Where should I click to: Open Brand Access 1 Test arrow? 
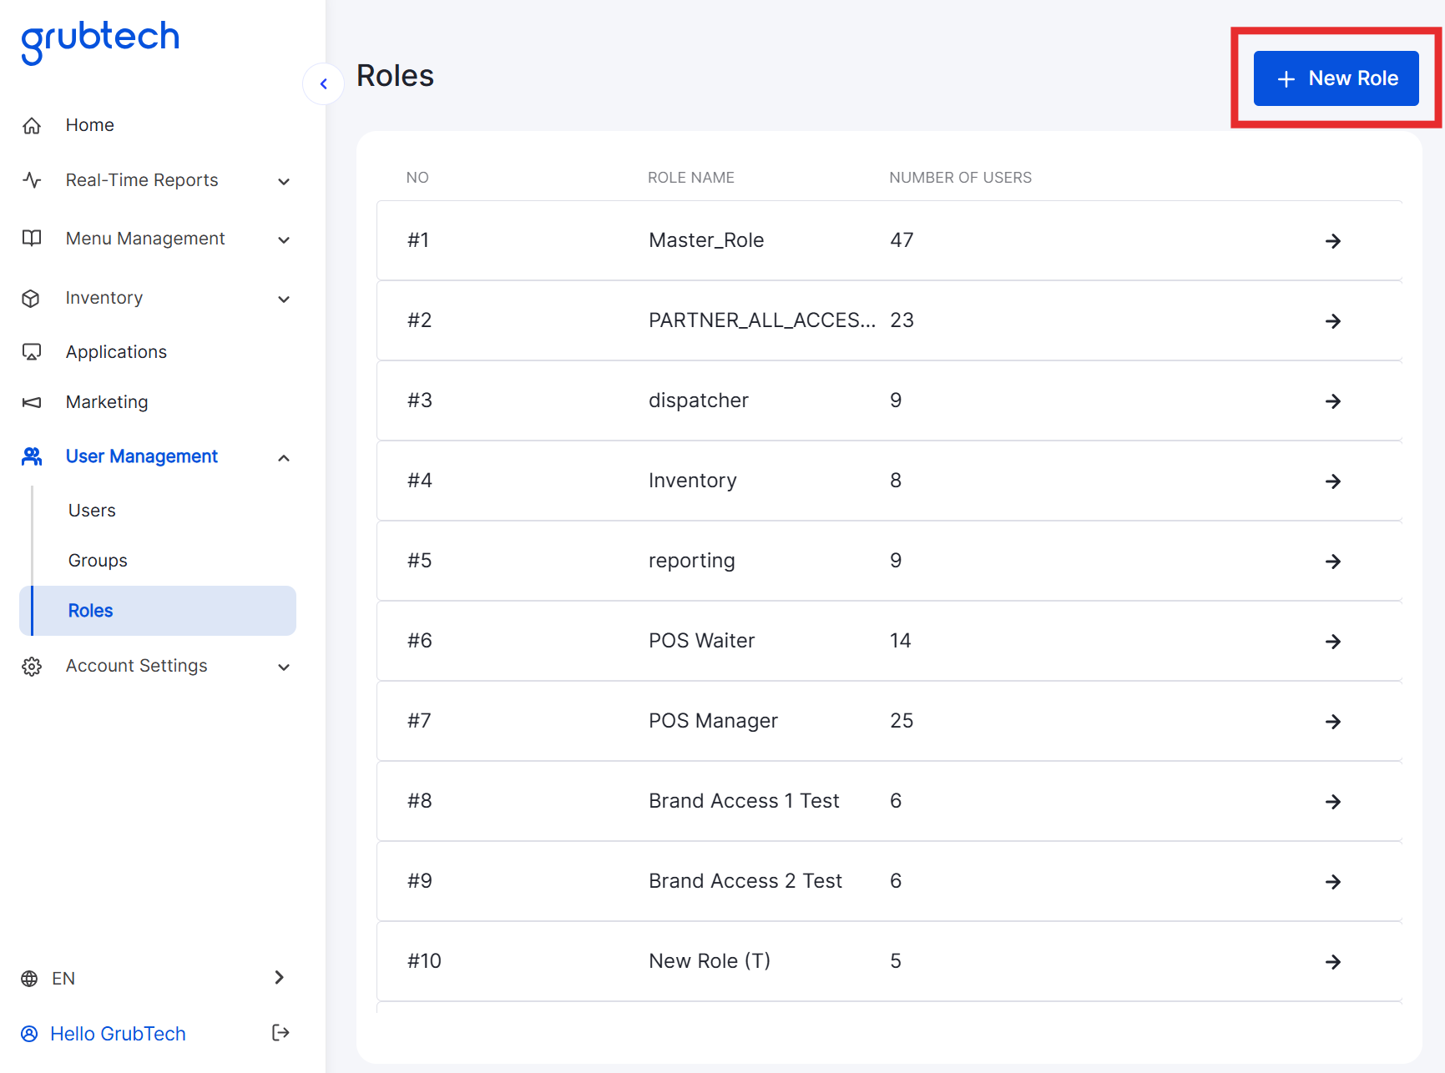tap(1333, 802)
